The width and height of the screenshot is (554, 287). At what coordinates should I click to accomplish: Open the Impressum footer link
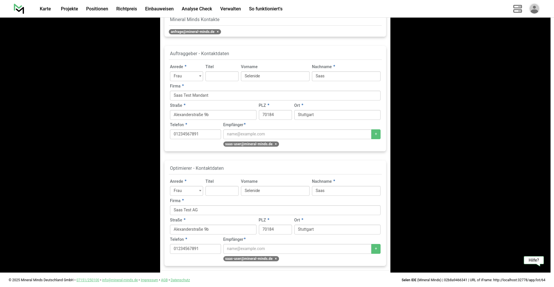click(x=149, y=280)
